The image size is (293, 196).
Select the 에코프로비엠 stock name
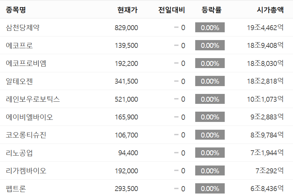point(26,63)
